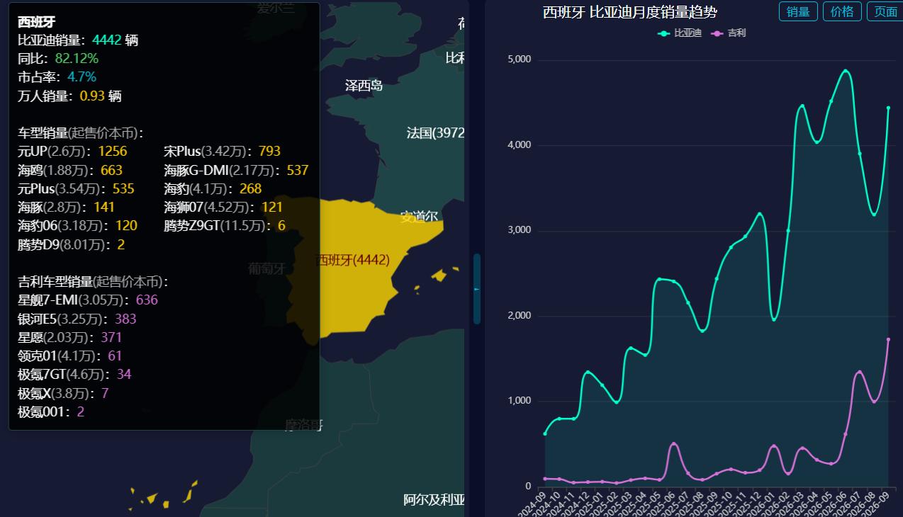This screenshot has height=517, width=903.
Task: Click the 吉利车型销量 section heading
Action: (x=93, y=282)
